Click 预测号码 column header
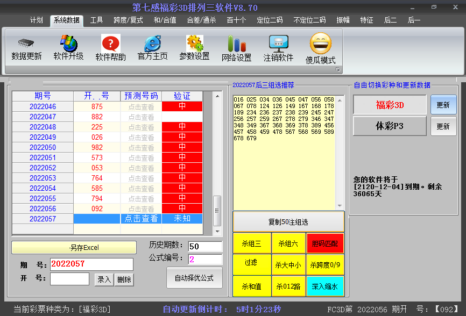 point(141,96)
